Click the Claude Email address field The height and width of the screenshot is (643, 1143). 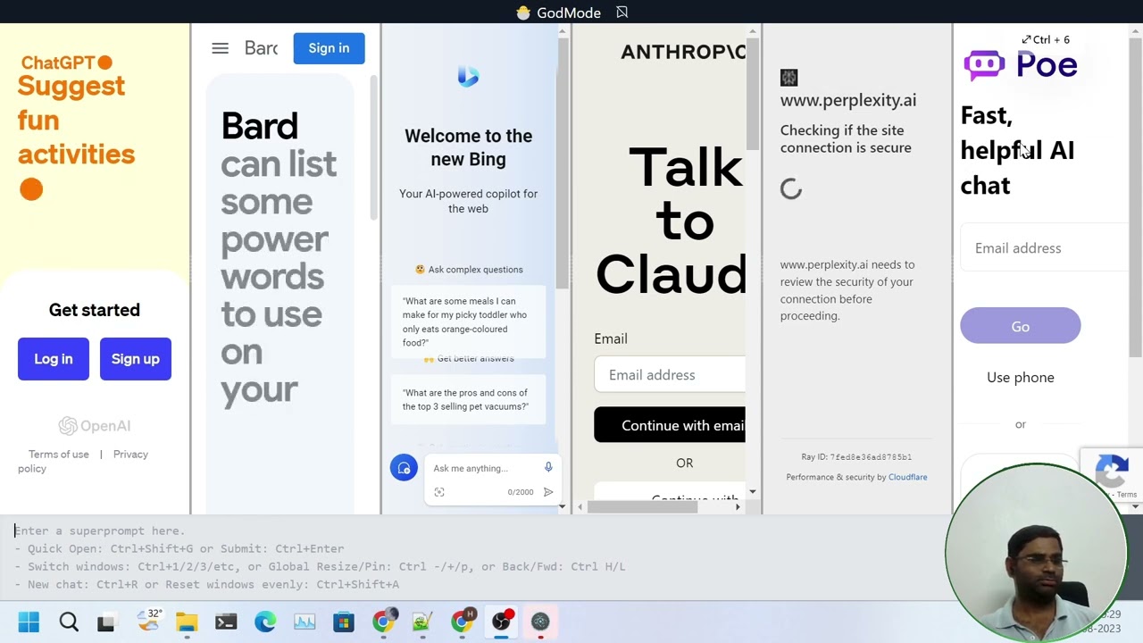670,375
